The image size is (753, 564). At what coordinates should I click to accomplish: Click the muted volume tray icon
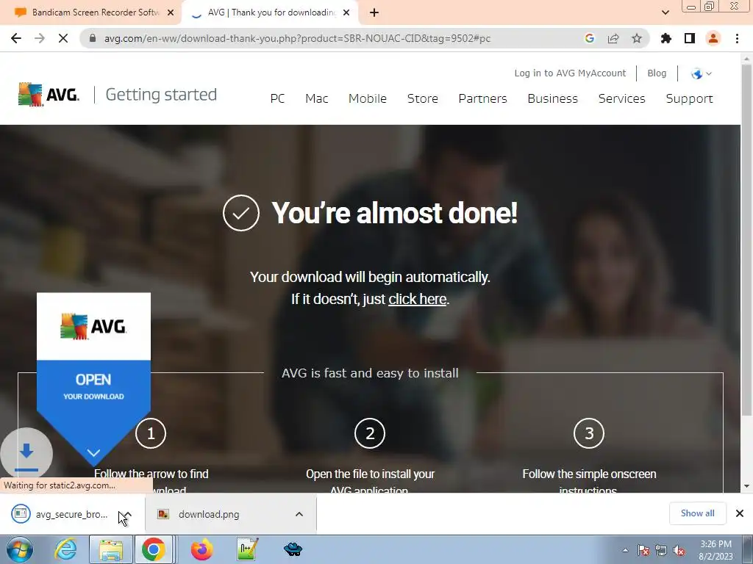click(x=679, y=550)
